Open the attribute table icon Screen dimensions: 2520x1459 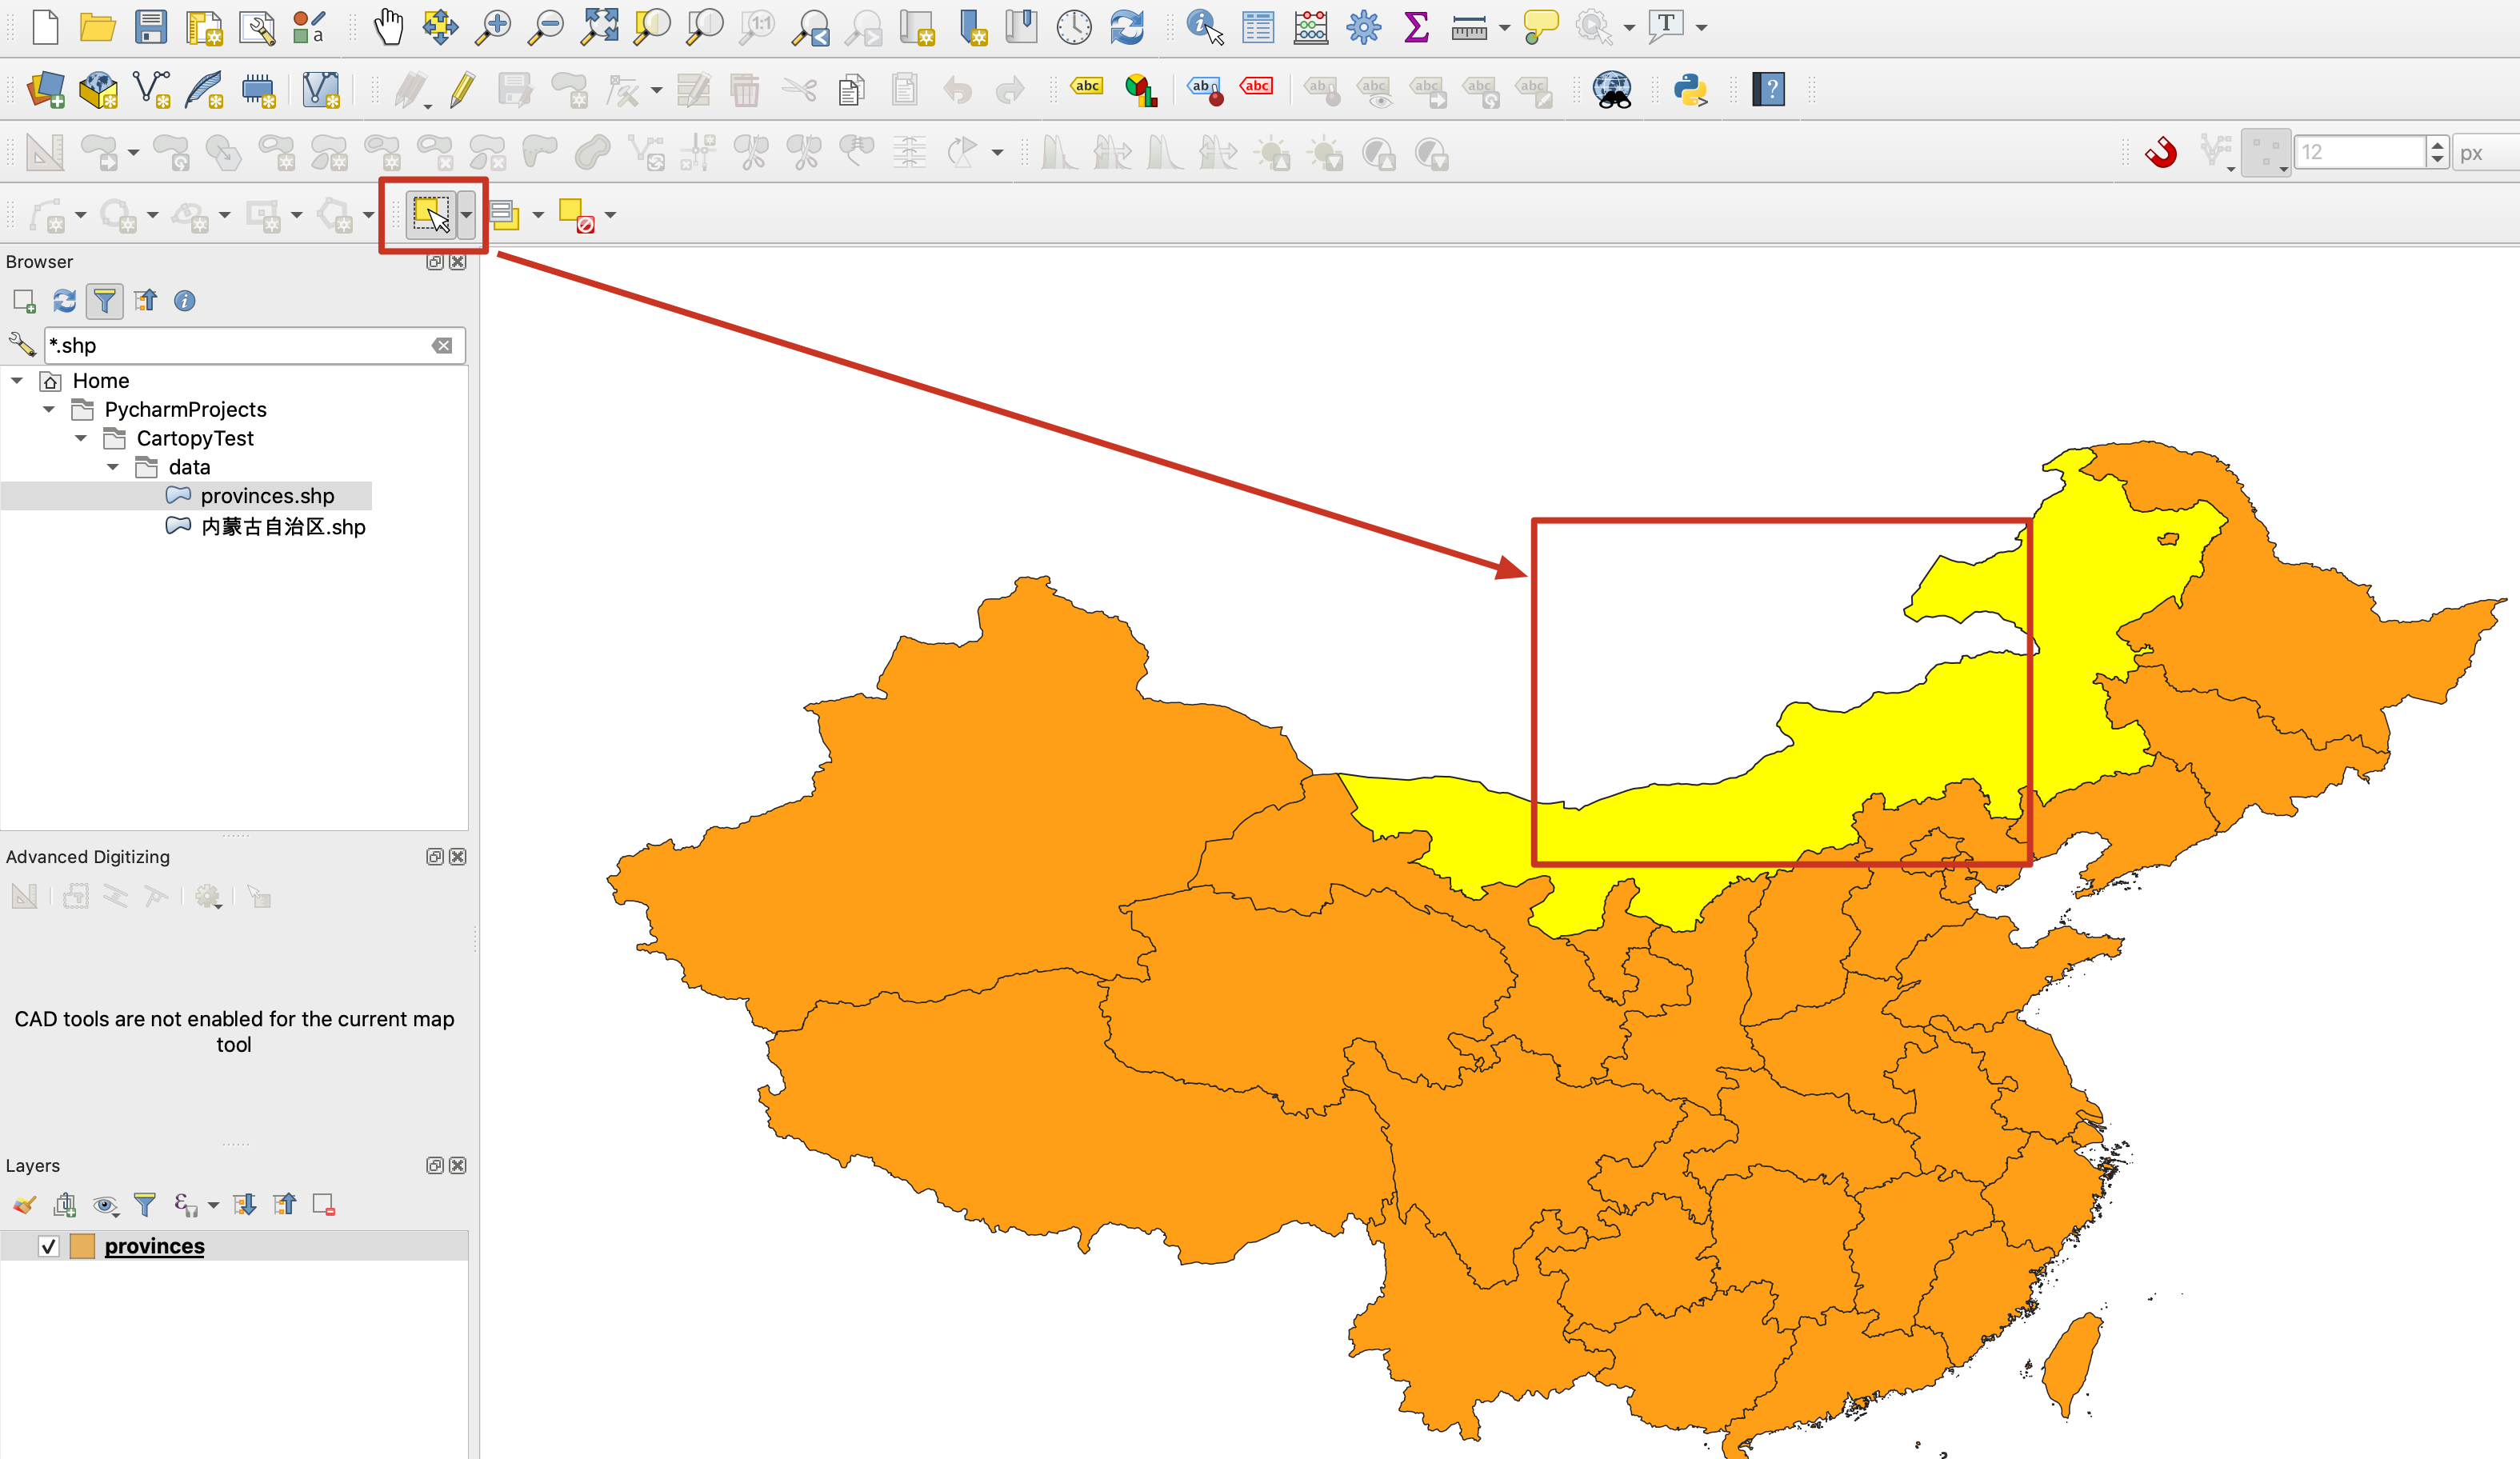pyautogui.click(x=1257, y=27)
